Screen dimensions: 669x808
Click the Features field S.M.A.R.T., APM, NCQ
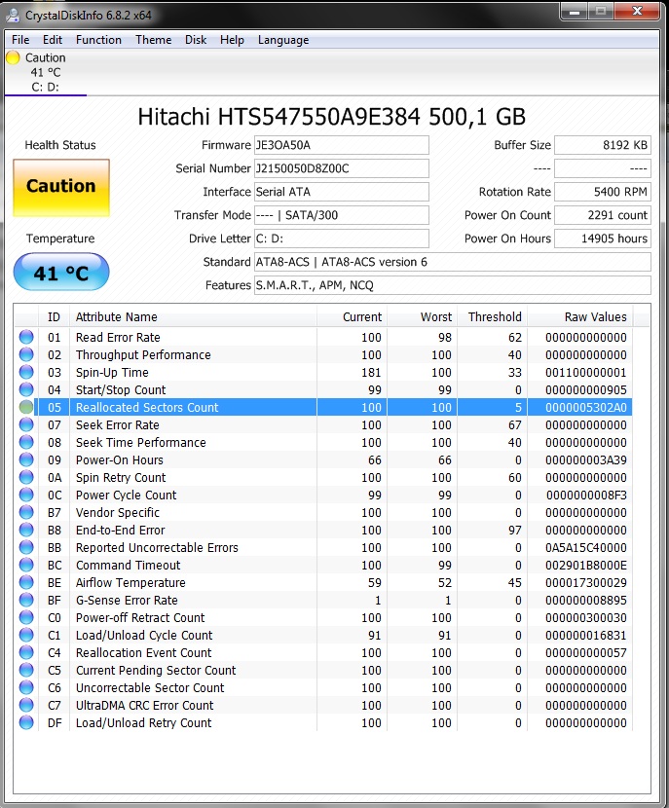pos(453,285)
